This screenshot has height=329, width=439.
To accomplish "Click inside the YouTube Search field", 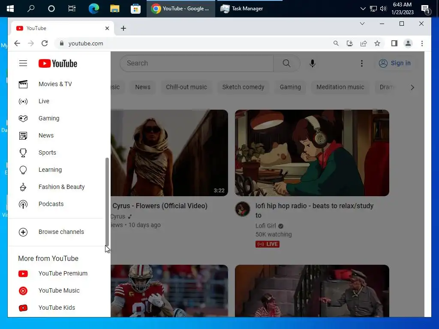I will click(196, 63).
